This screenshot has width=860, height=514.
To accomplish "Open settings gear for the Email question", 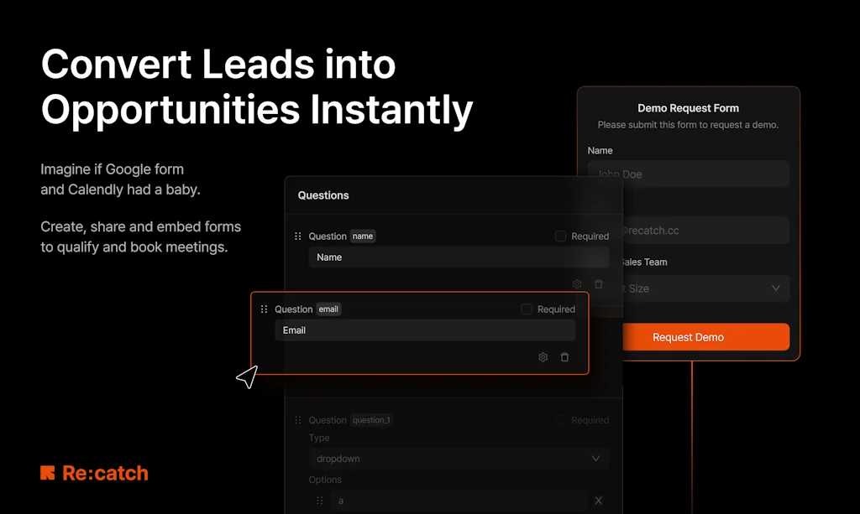I will (543, 357).
